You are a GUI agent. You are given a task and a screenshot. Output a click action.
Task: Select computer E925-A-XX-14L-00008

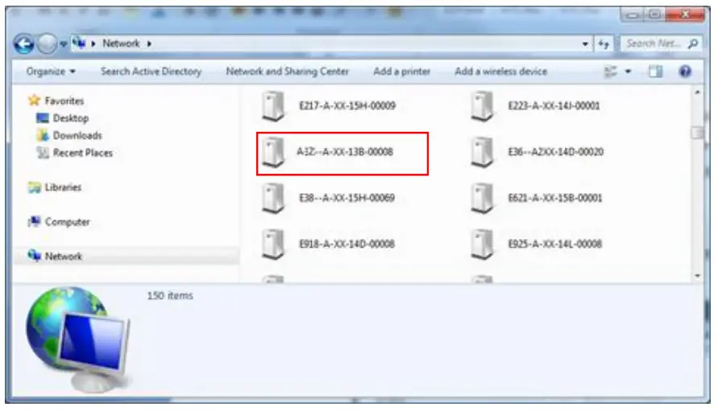coord(554,244)
